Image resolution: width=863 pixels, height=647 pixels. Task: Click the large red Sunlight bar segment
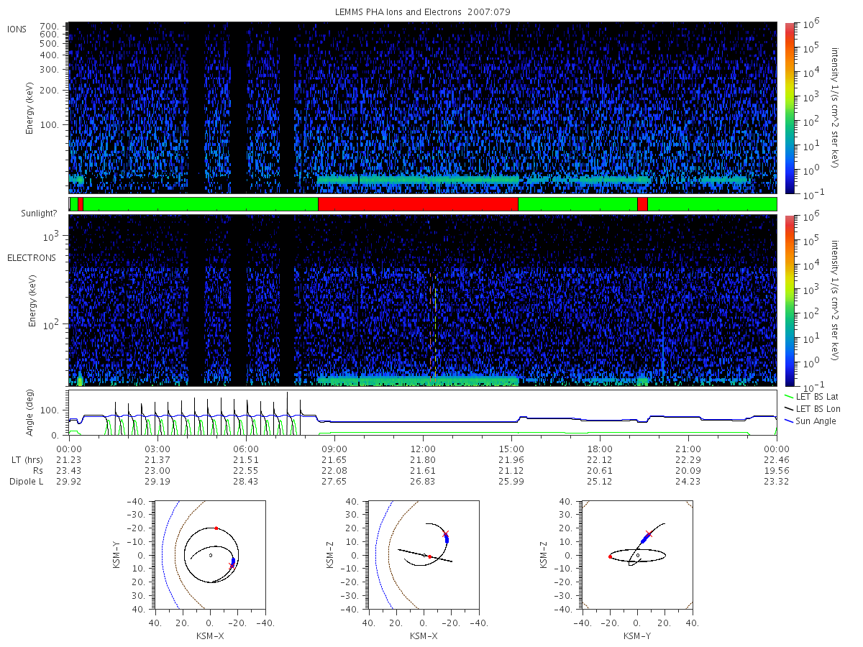[418, 204]
